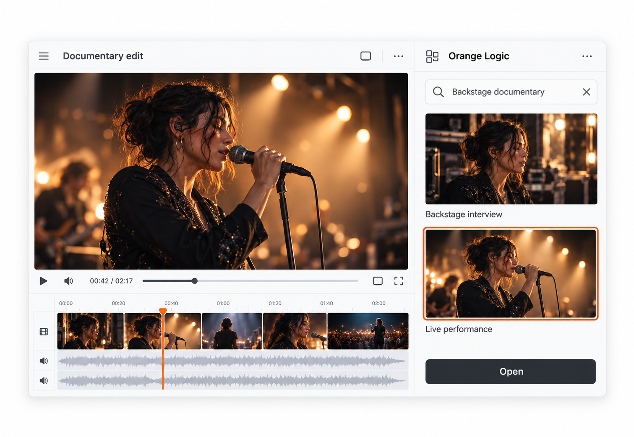Open the hamburger menu beside Documentary edit
Image resolution: width=634 pixels, height=437 pixels.
click(x=44, y=56)
